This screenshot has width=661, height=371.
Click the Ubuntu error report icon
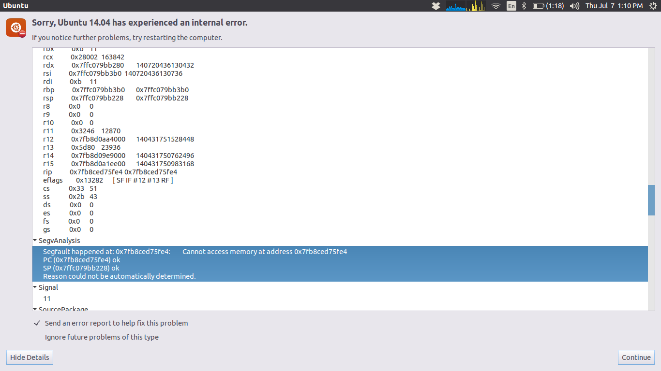click(16, 28)
